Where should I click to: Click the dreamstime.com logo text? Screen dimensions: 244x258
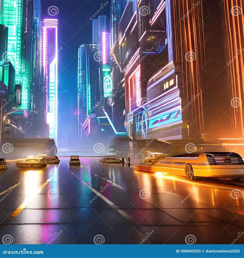[x=23, y=252]
